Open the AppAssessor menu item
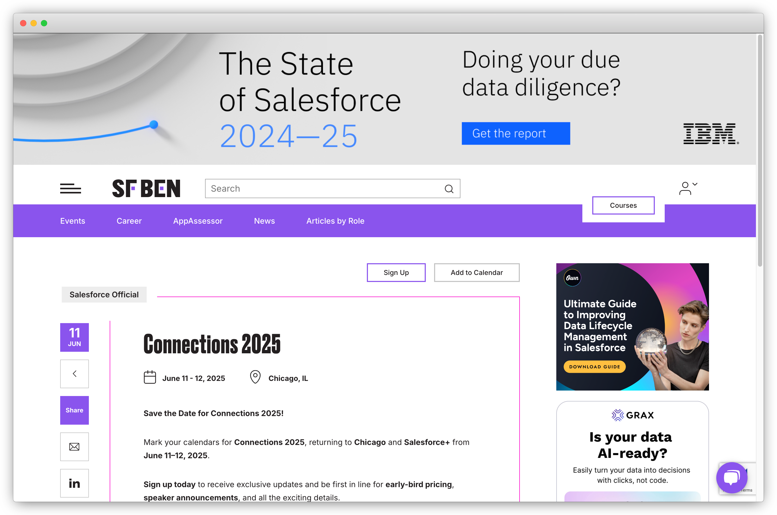The width and height of the screenshot is (777, 515). [198, 221]
